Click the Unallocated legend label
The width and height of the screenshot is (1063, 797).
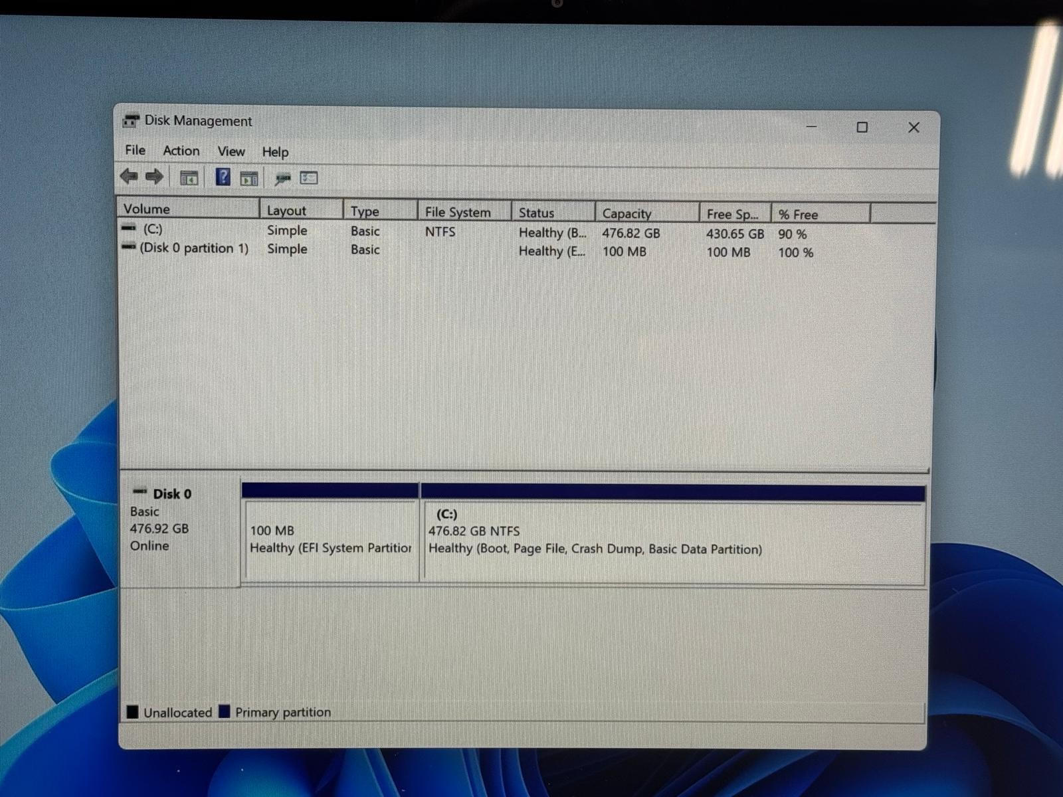tap(177, 713)
